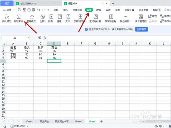Toggle the eye-protection mode icon in status bar
The width and height of the screenshot is (171, 128).
click(x=156, y=126)
